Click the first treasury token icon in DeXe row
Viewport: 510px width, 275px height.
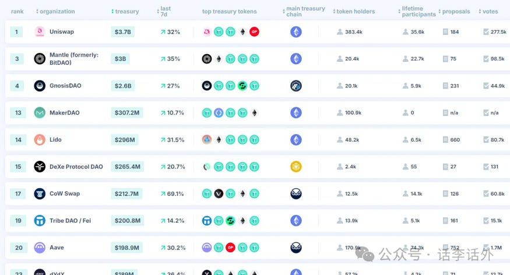coord(207,167)
